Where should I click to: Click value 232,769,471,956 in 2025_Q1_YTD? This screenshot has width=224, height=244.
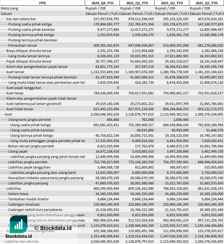(141, 24)
